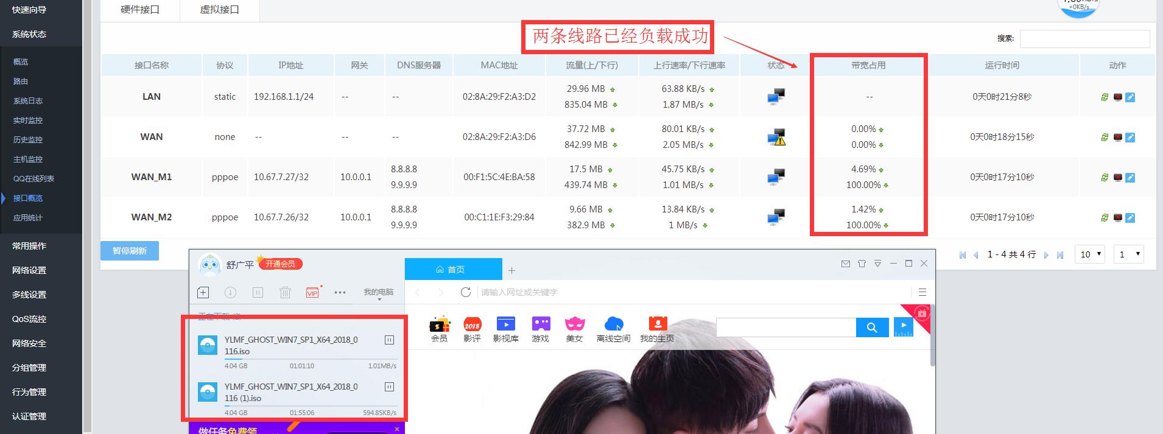This screenshot has height=434, width=1163.
Task: Open the 离线空间 cloud icon
Action: [x=613, y=329]
